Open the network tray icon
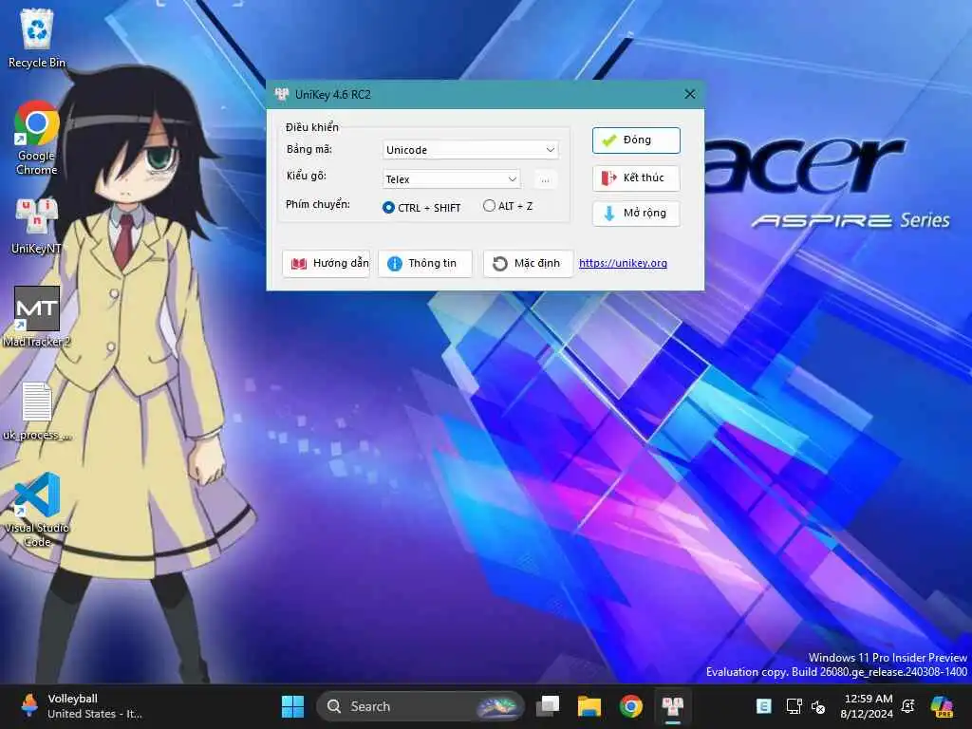This screenshot has width=972, height=729. pyautogui.click(x=794, y=706)
